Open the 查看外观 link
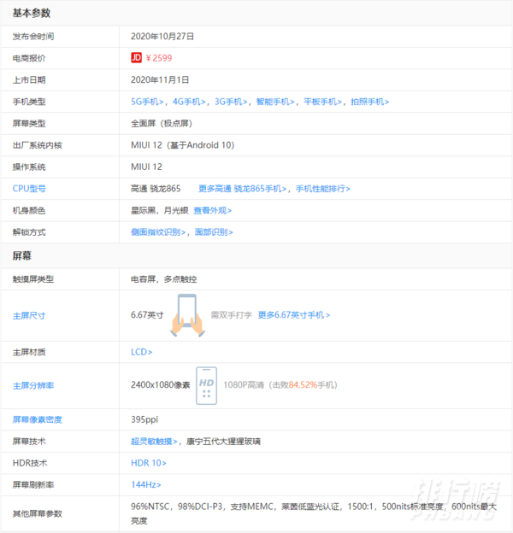The width and height of the screenshot is (513, 533). 213,210
